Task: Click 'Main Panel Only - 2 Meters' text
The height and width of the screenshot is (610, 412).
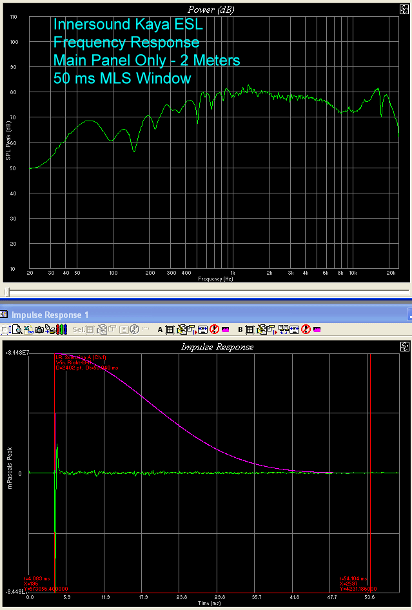Action: coord(146,61)
